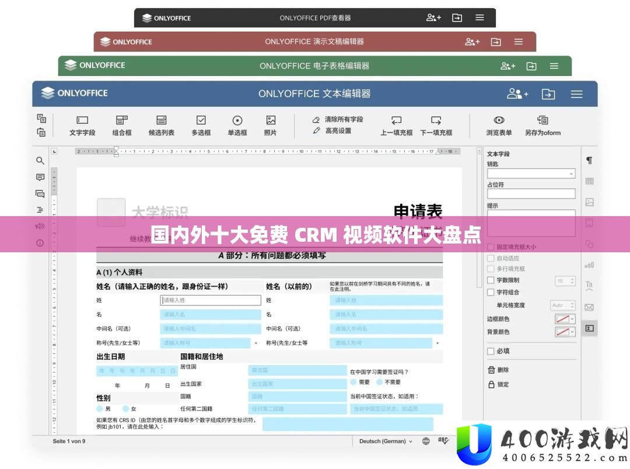
Task: Click the paste icon in toolbar
Action: (41, 132)
